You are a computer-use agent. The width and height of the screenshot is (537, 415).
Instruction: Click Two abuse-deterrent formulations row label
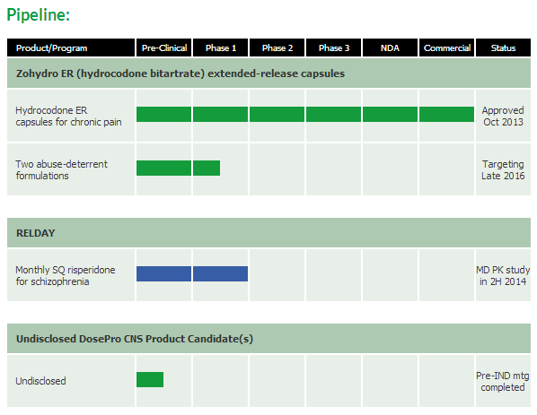62,170
